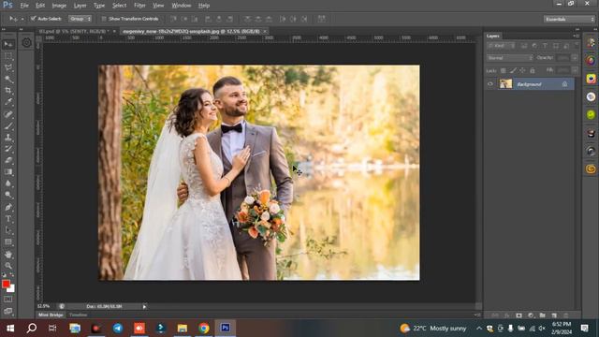Click the red foreground color swatch

6,284
